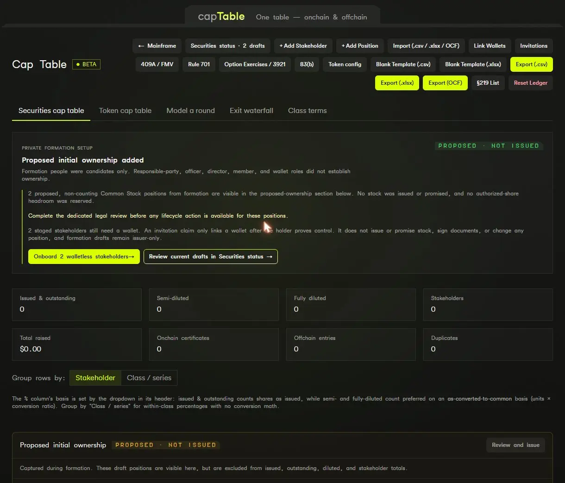Select the Fully diluted stat card
This screenshot has width=565, height=483.
[351, 305]
